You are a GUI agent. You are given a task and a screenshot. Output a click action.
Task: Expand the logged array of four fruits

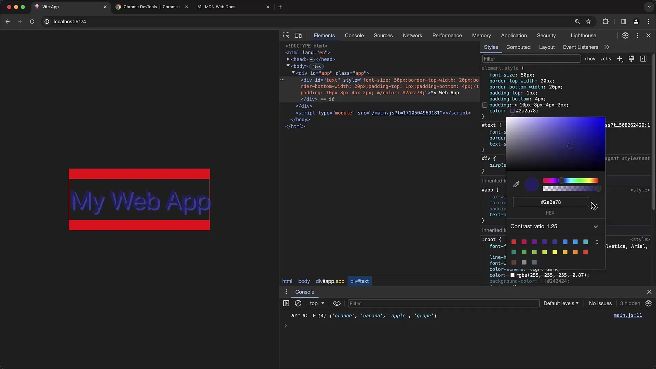[314, 316]
